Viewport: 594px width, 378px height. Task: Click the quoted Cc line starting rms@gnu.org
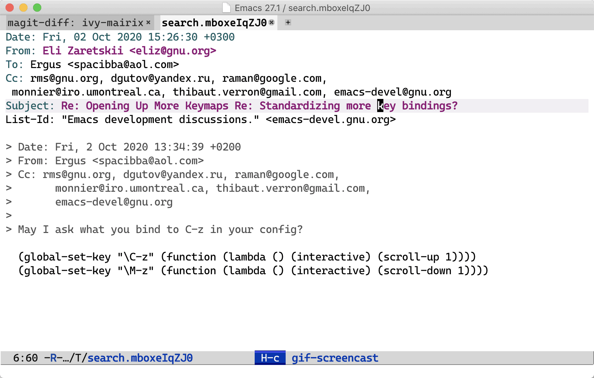point(172,175)
